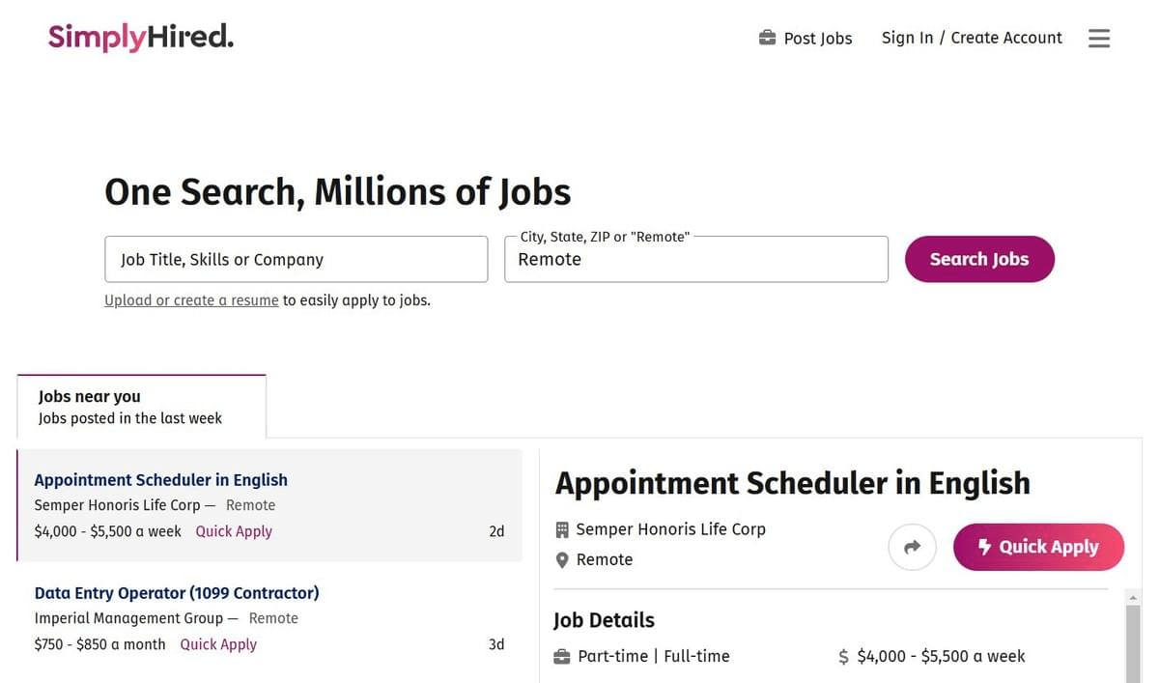Click the briefcase icon under Job Details
This screenshot has height=683, width=1159.
(562, 655)
